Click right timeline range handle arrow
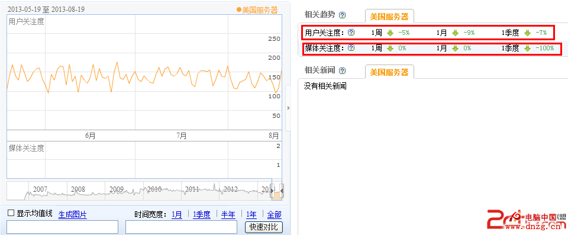 (282, 191)
